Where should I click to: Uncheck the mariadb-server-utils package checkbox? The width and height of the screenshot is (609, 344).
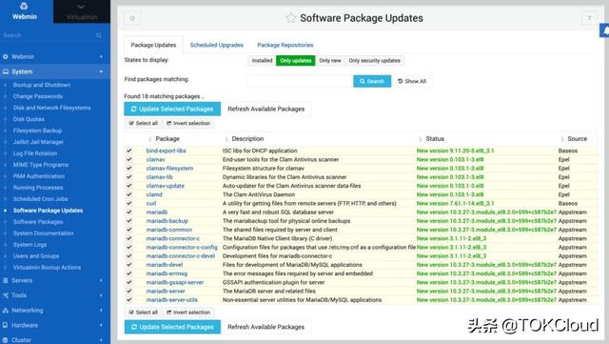click(x=129, y=299)
